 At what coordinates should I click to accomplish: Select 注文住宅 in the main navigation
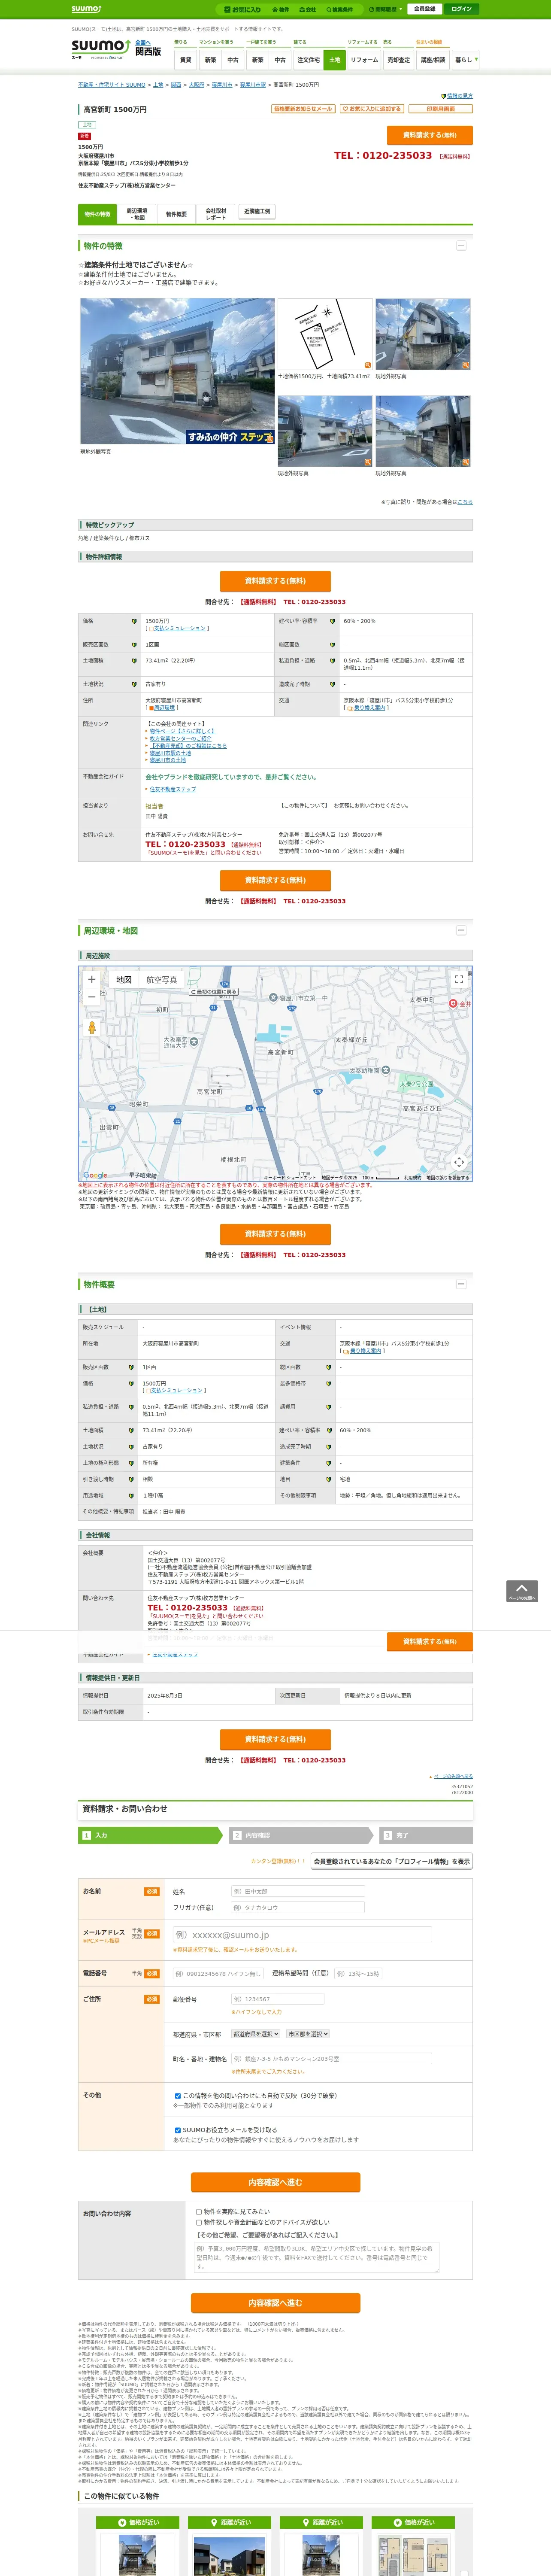[309, 60]
